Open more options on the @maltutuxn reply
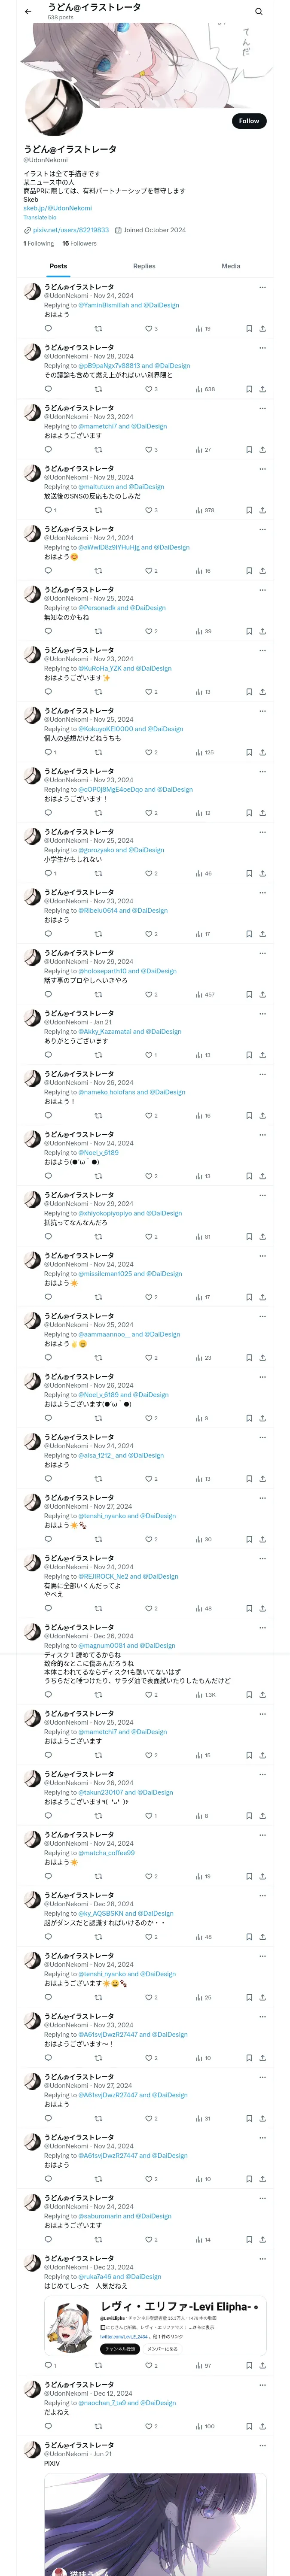This screenshot has height=2576, width=290. pos(263,468)
